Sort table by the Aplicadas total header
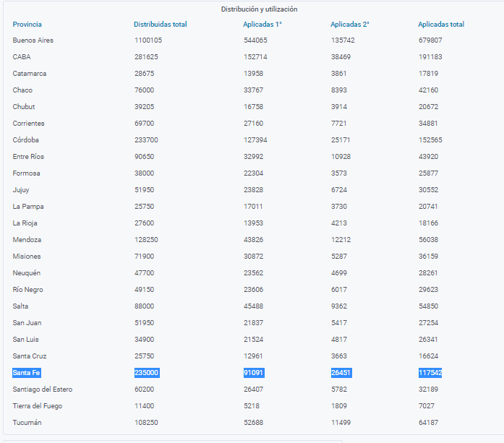Image resolution: width=504 pixels, height=443 pixels. coord(441,25)
